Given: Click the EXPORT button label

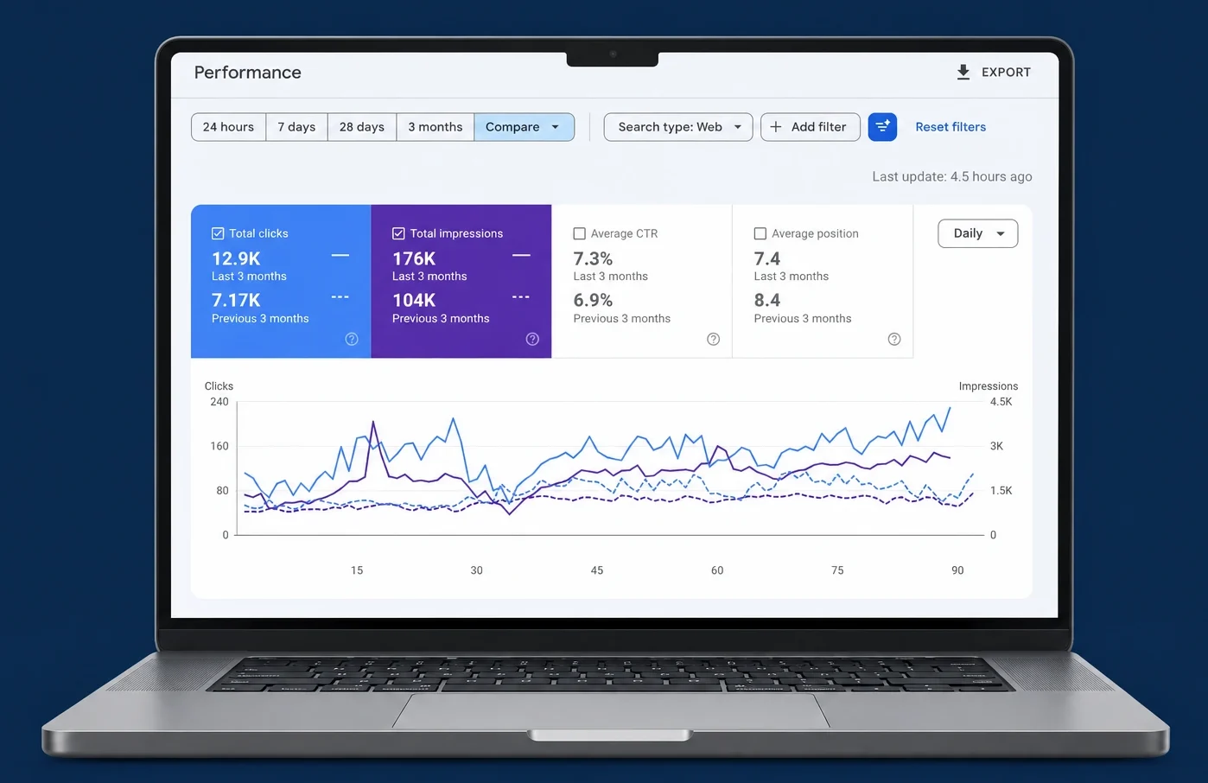Looking at the screenshot, I should tap(1006, 73).
